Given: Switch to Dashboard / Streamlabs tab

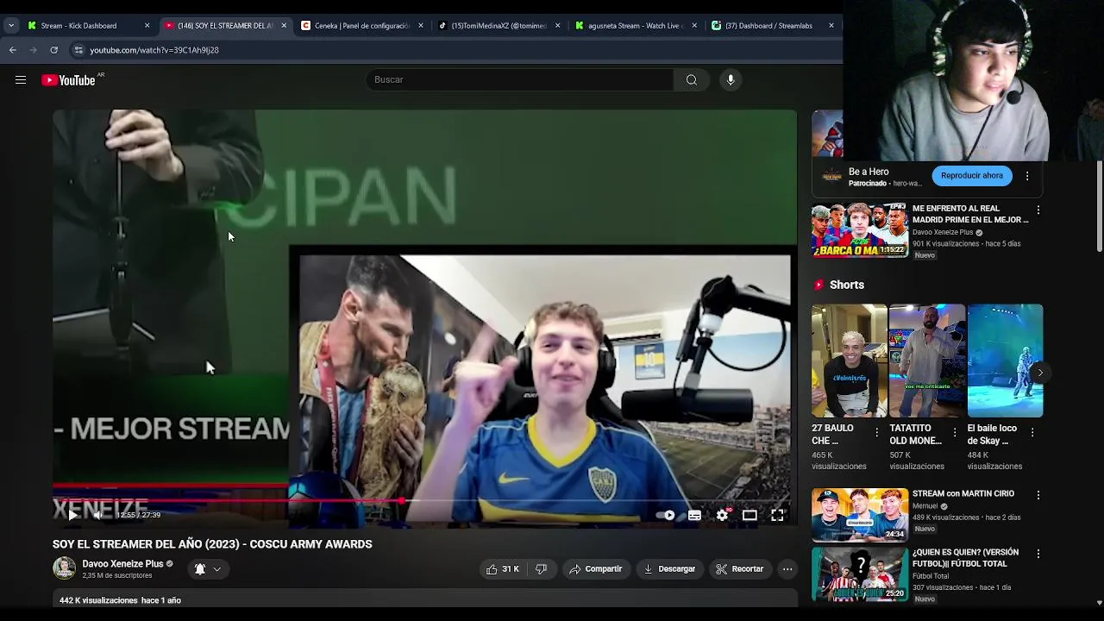Looking at the screenshot, I should tap(767, 26).
